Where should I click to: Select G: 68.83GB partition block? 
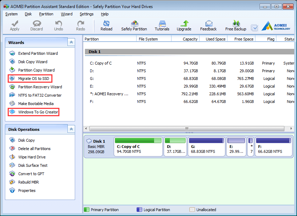[207, 147]
